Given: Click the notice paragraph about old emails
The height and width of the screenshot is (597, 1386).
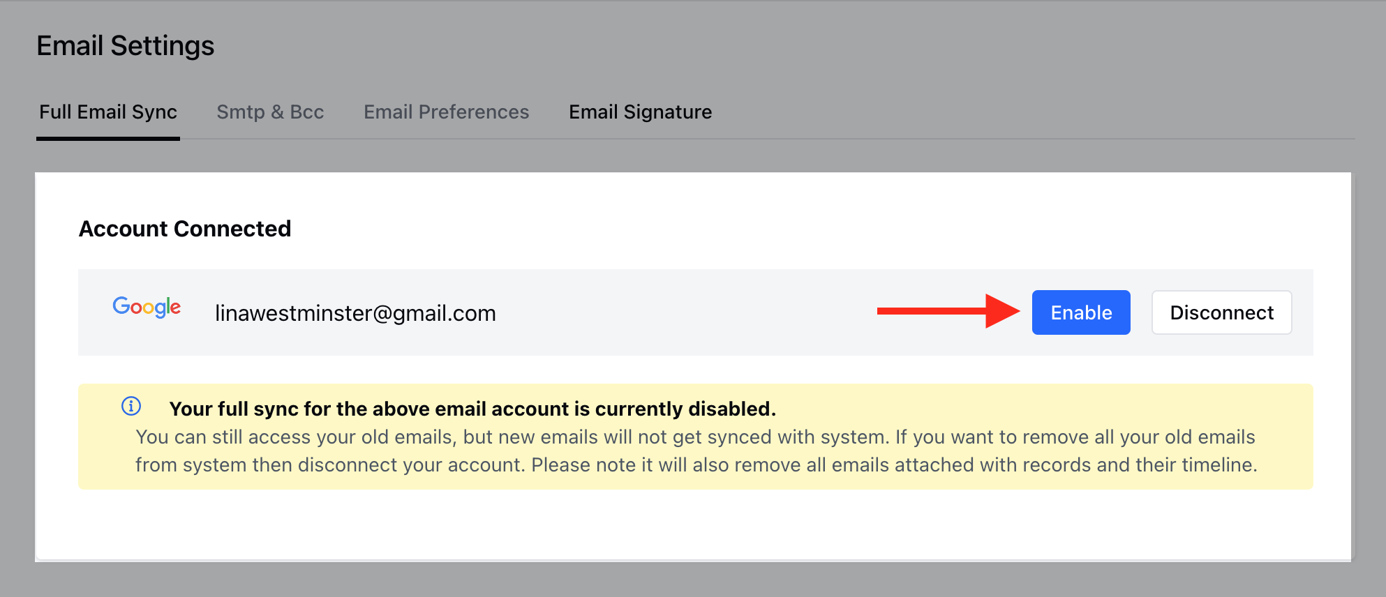Looking at the screenshot, I should click(x=696, y=451).
